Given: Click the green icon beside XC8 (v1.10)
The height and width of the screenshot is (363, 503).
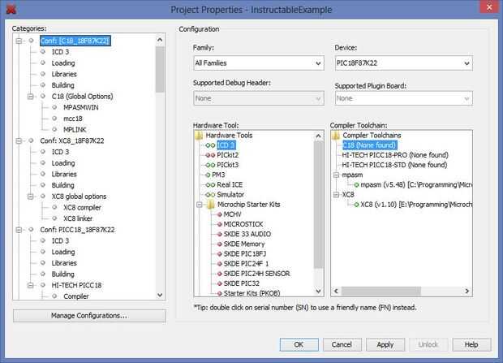Looking at the screenshot, I should pos(356,205).
